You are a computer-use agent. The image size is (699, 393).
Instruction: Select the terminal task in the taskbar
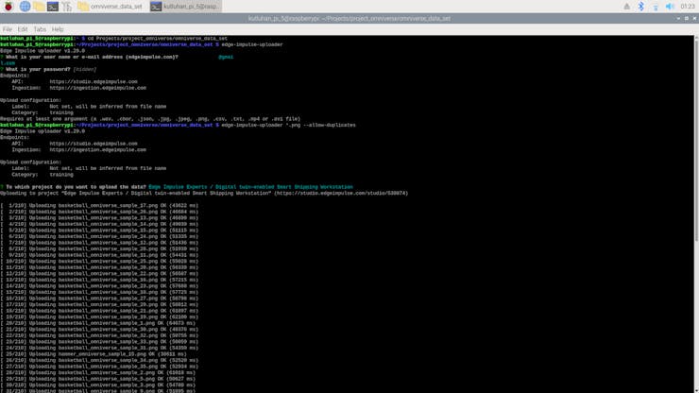[x=185, y=7]
